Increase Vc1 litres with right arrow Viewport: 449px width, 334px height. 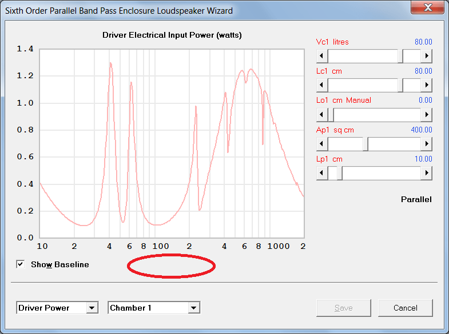[426, 56]
